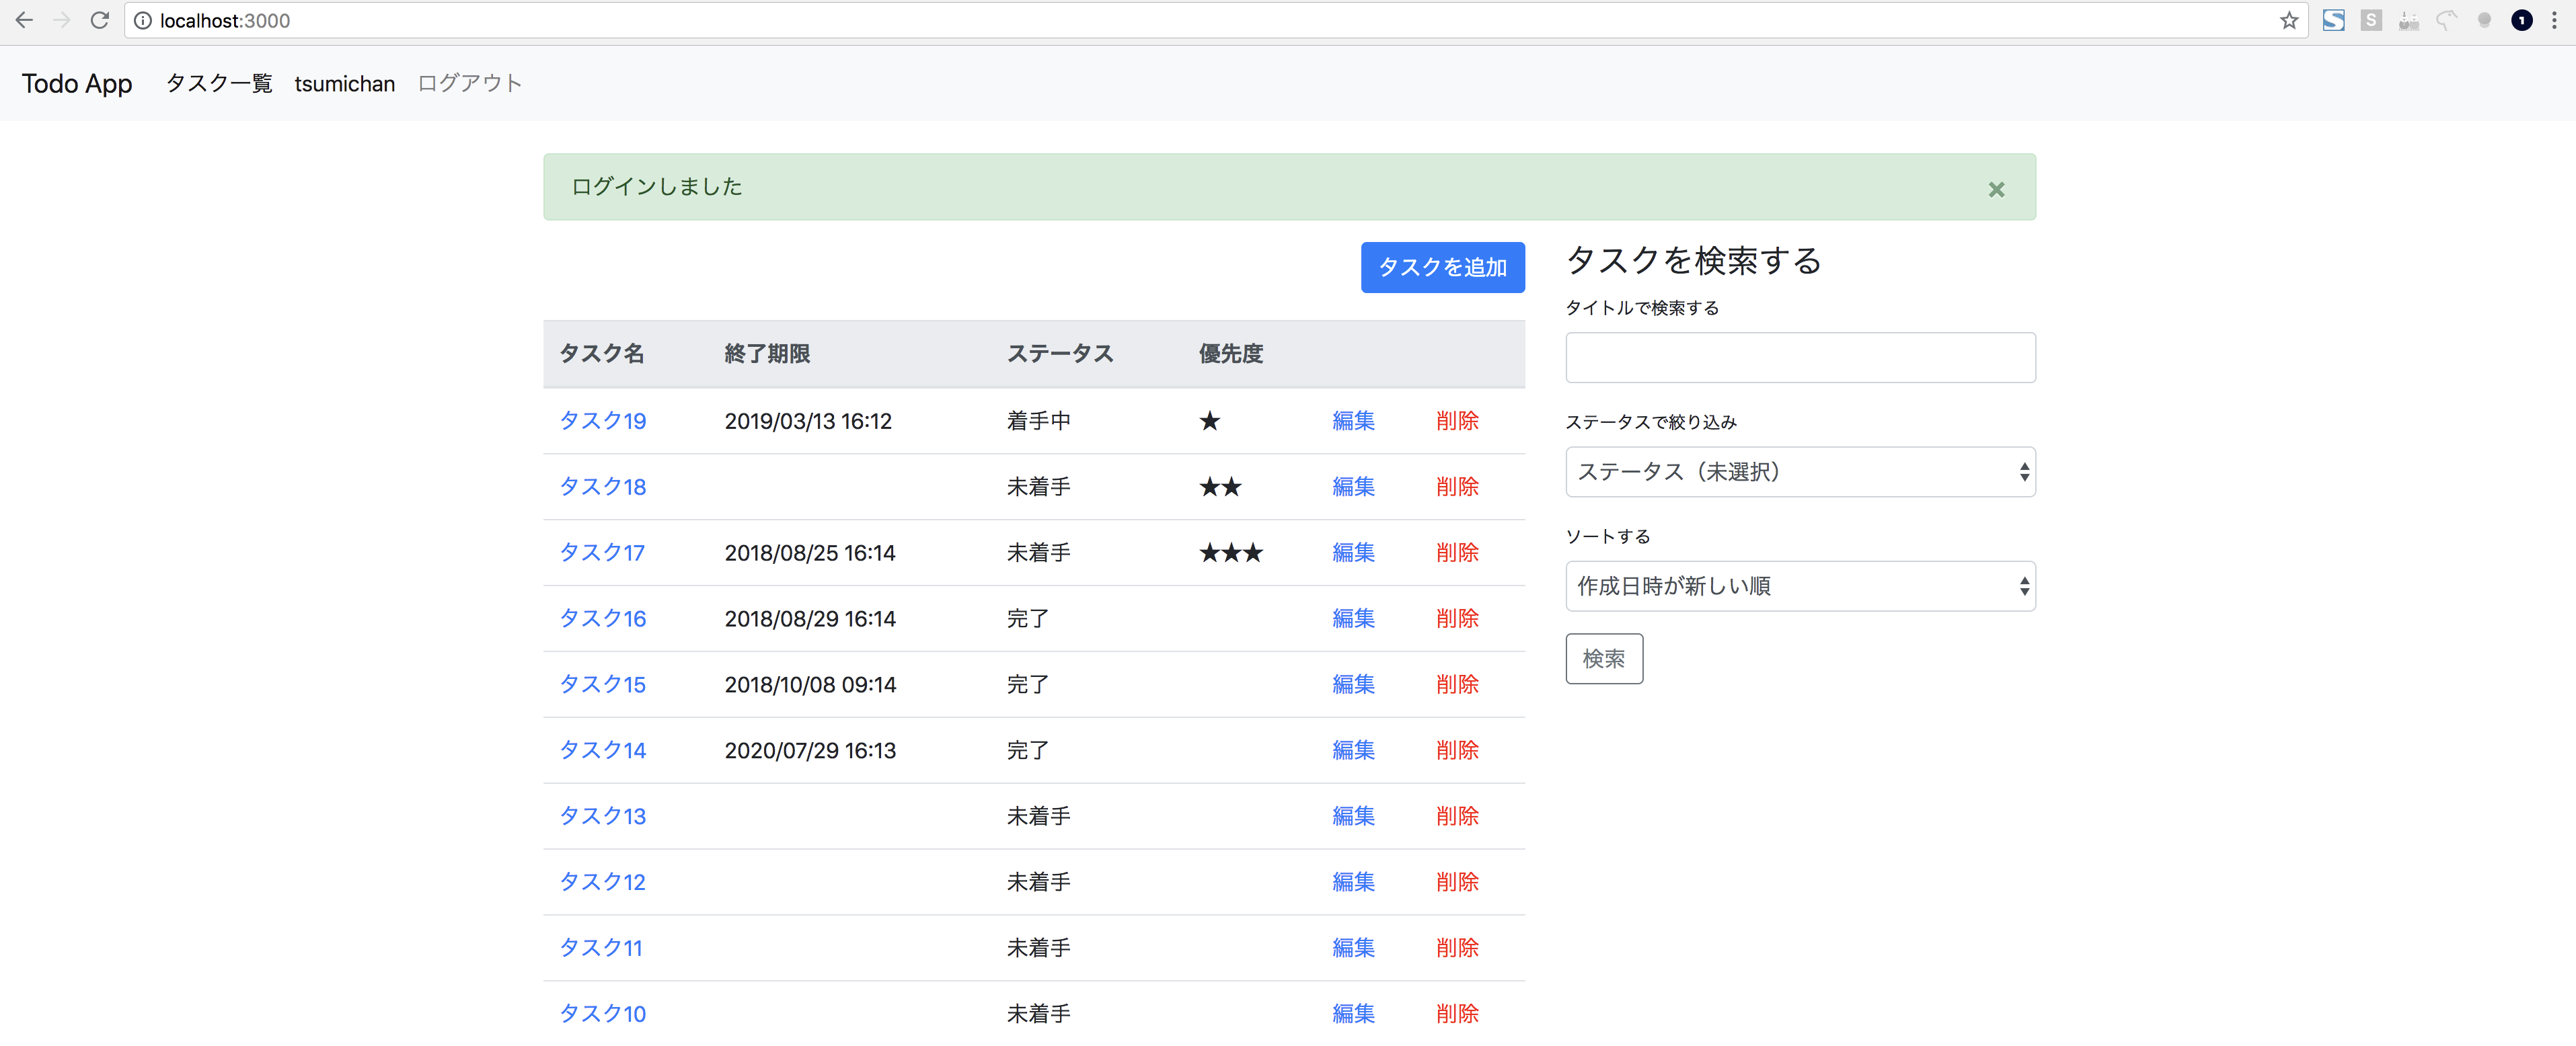This screenshot has height=1046, width=2576.
Task: Open the 作成日時が新しい順 sort dropdown
Action: pyautogui.click(x=1800, y=586)
